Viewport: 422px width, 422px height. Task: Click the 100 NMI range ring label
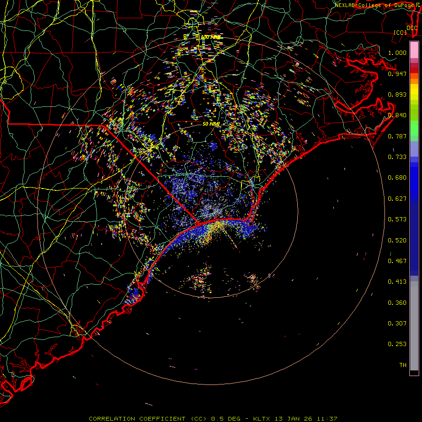coord(211,37)
